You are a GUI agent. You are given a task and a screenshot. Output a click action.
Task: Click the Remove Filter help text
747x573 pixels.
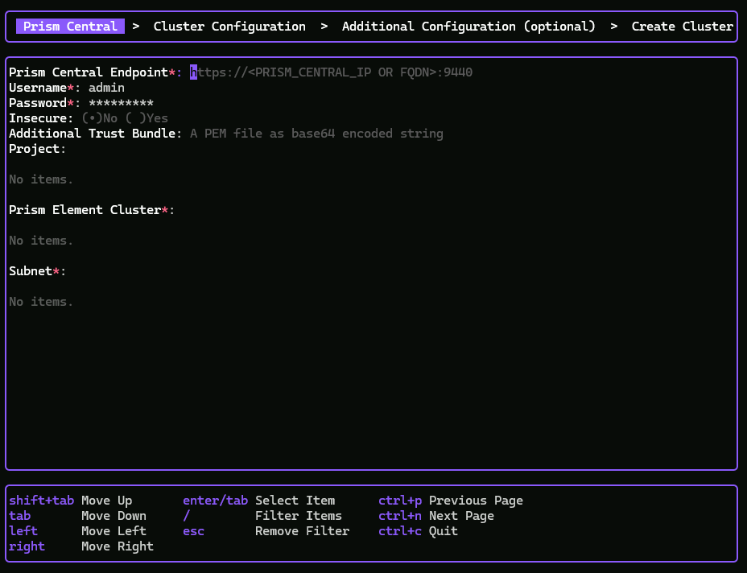click(303, 531)
